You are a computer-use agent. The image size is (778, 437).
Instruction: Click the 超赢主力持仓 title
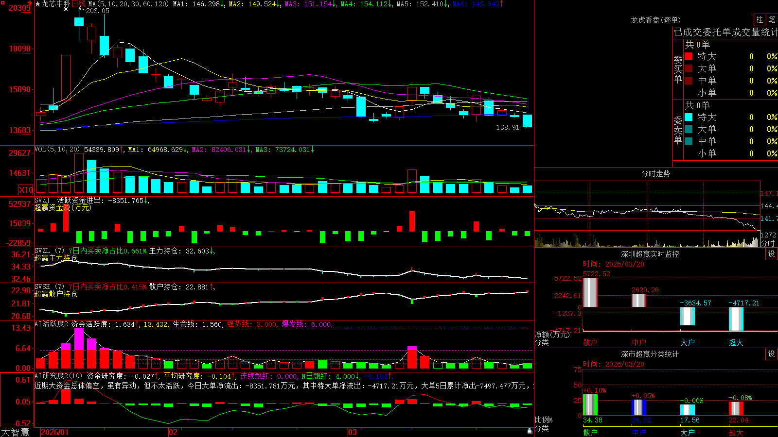(56, 258)
